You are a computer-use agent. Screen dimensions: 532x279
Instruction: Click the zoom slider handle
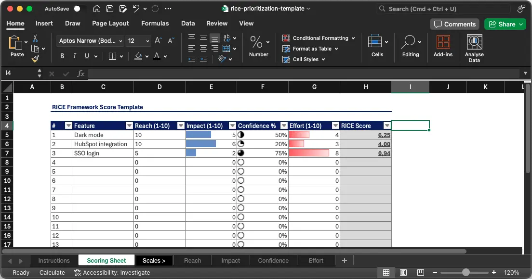pyautogui.click(x=465, y=273)
